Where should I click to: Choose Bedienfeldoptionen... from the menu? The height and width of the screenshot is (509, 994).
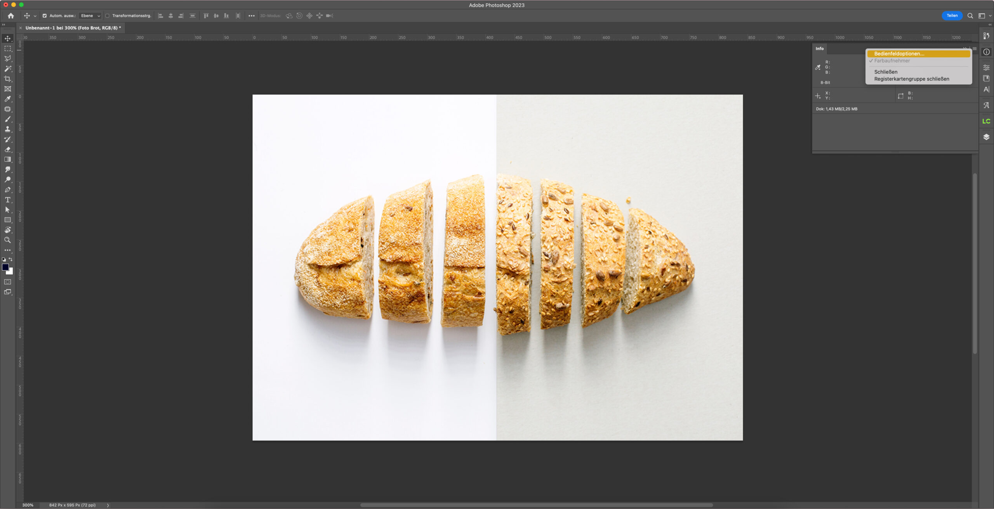coord(899,54)
